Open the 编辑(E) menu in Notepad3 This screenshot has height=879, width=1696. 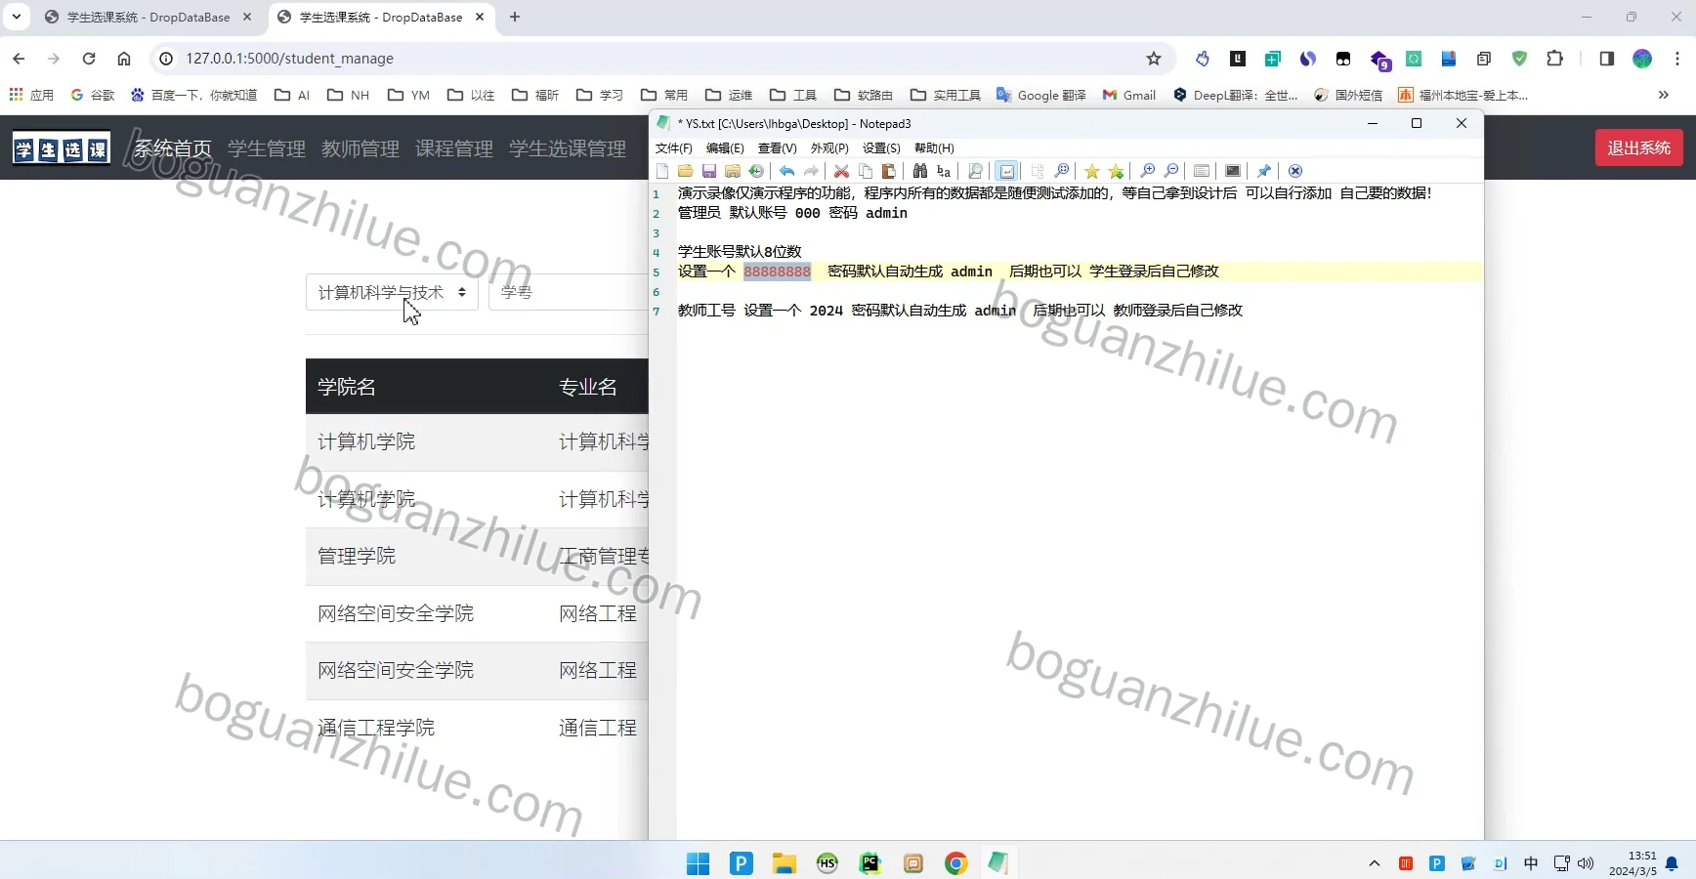point(725,148)
